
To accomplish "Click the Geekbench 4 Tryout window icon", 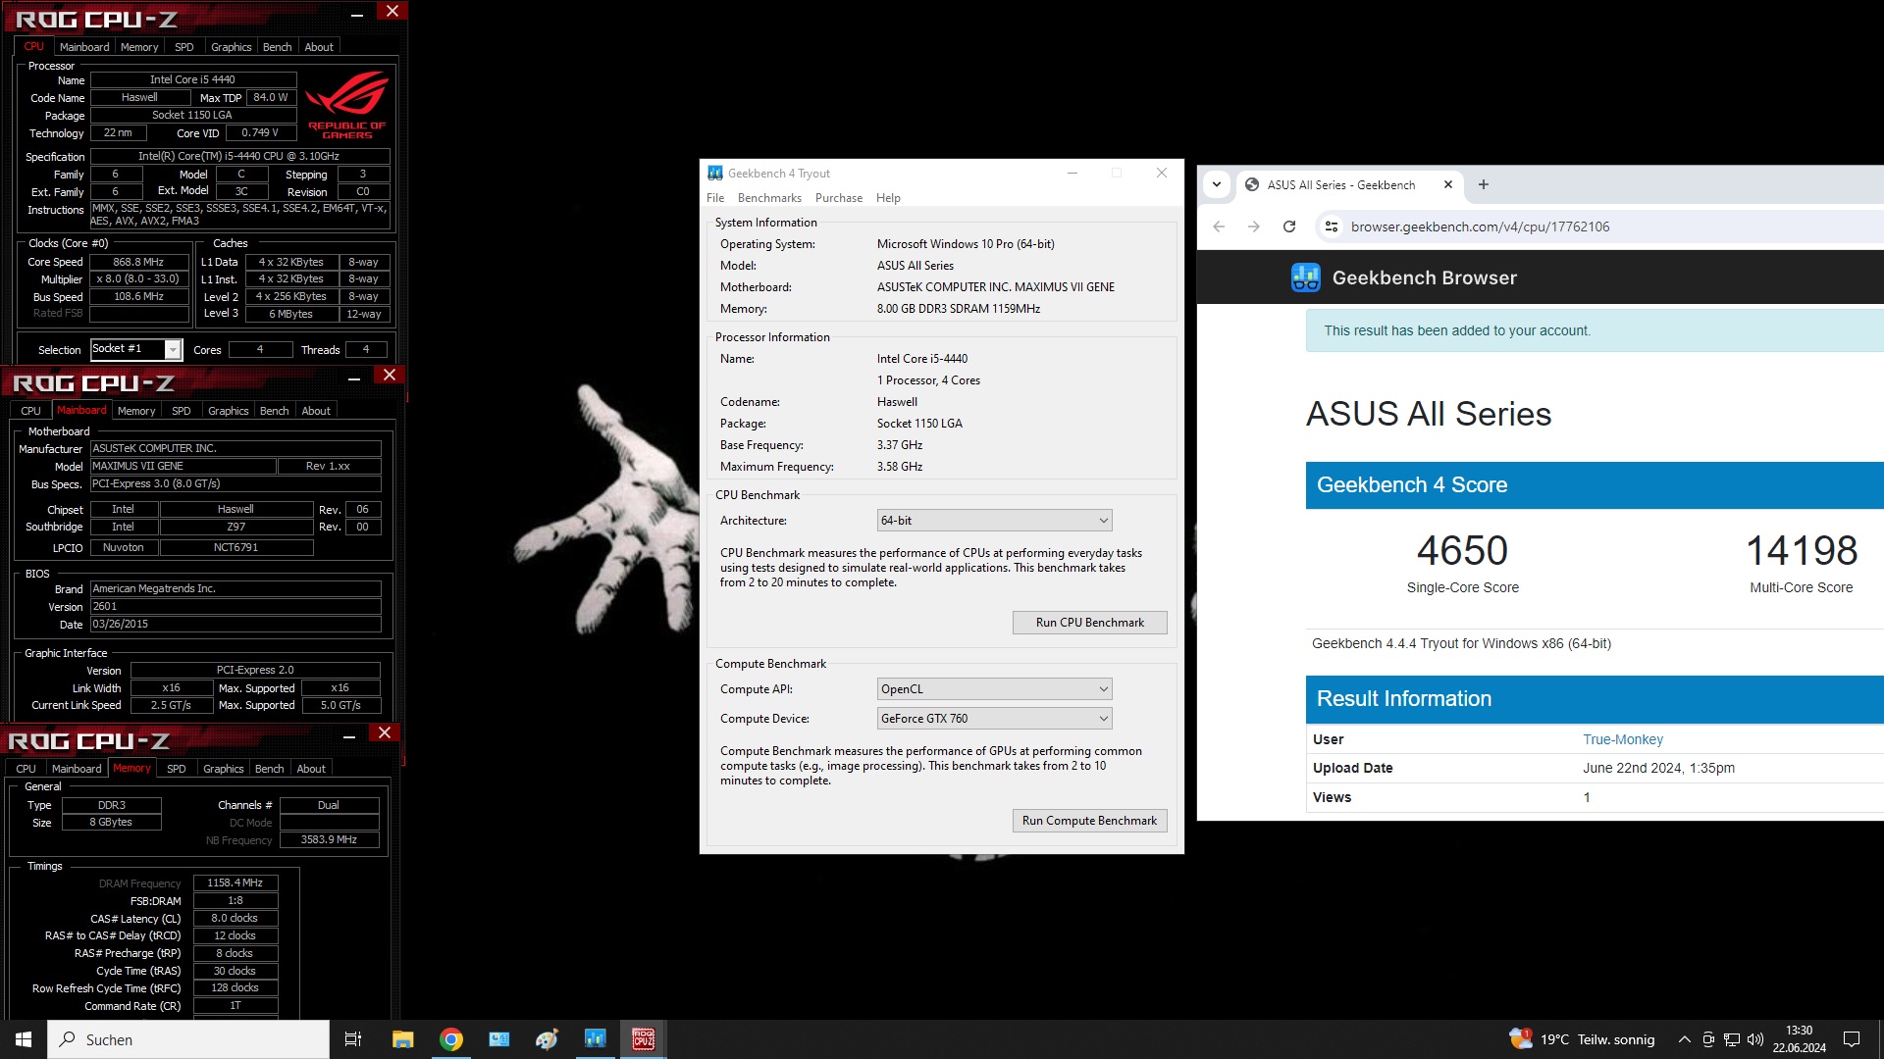I will (715, 173).
